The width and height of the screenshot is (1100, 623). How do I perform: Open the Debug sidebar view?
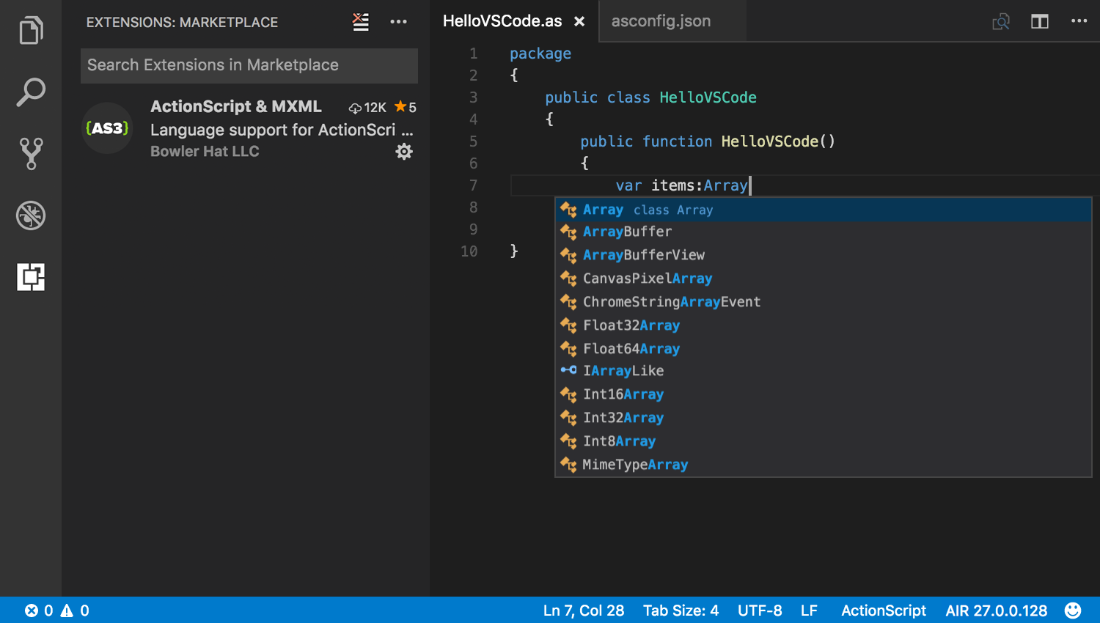[30, 215]
